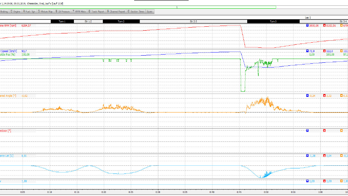This screenshot has width=348, height=196.
Task: Select the Turn 1 track section marker
Action: pyautogui.click(x=62, y=21)
